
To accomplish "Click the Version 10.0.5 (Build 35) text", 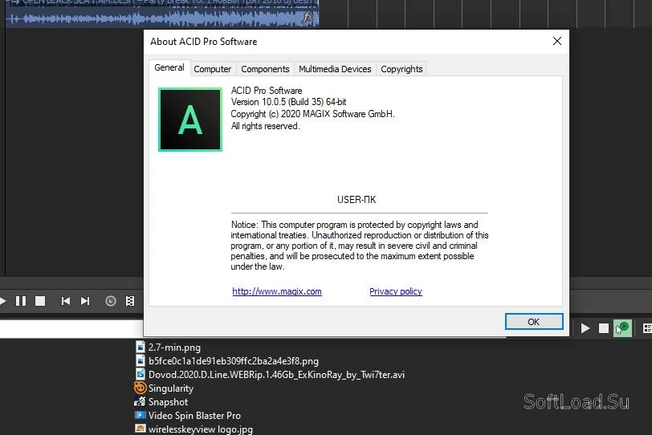I will click(x=288, y=102).
